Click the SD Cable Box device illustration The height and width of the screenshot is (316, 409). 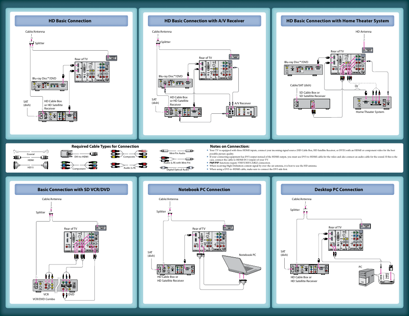coord(312,104)
